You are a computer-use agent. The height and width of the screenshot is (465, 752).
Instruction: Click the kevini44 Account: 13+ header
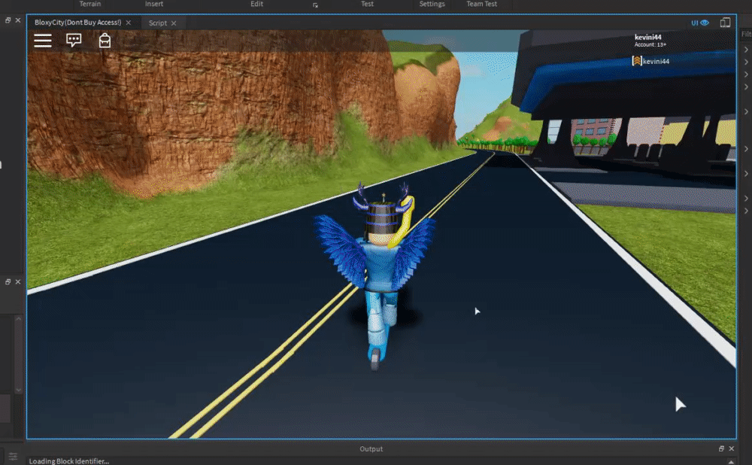coord(650,41)
